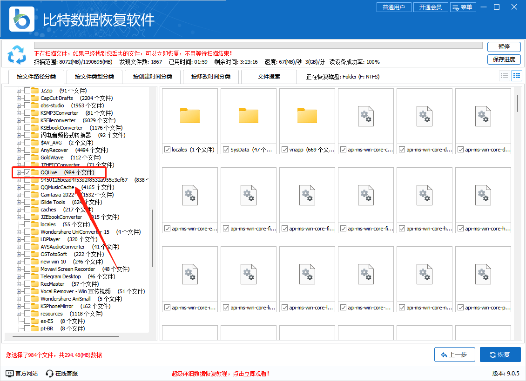Image resolution: width=526 pixels, height=381 pixels.
Task: Switch to thumbnail grid view icon
Action: [517, 76]
